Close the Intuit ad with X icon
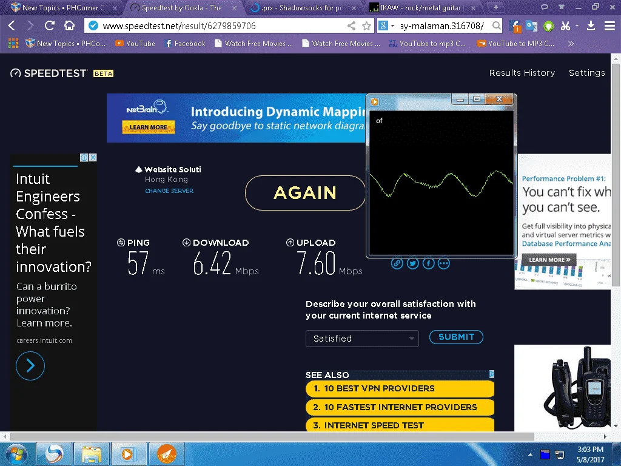This screenshot has height=466, width=621. pos(93,157)
